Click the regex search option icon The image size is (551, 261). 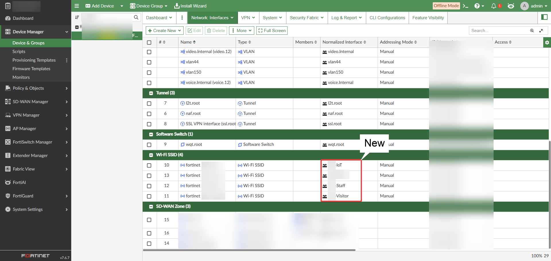541,31
